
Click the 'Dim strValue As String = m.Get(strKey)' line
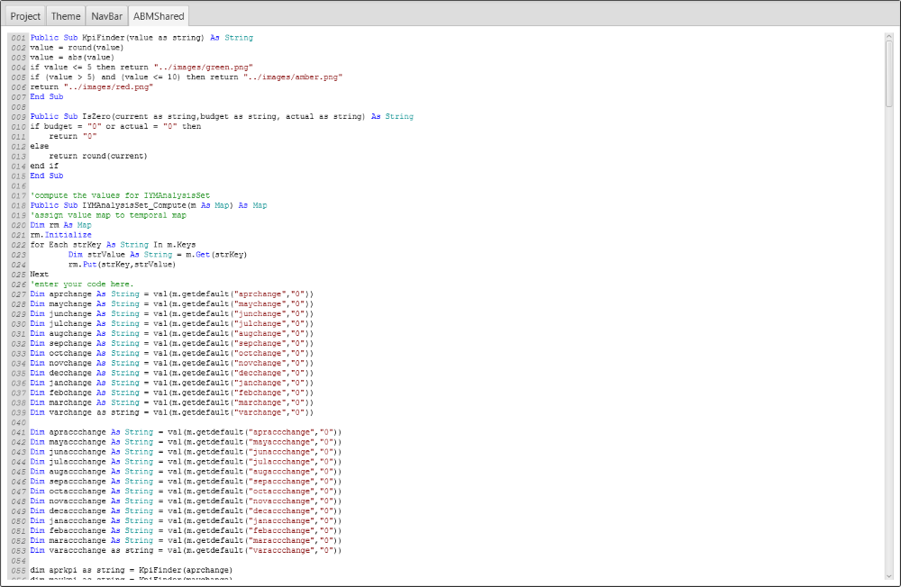(158, 255)
